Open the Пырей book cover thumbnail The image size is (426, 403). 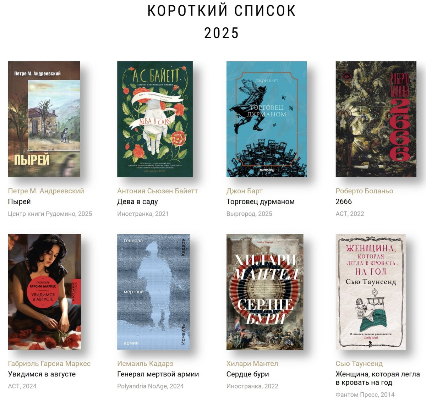44,119
